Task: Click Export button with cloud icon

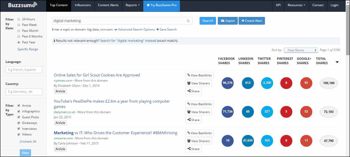Action: 228,21
